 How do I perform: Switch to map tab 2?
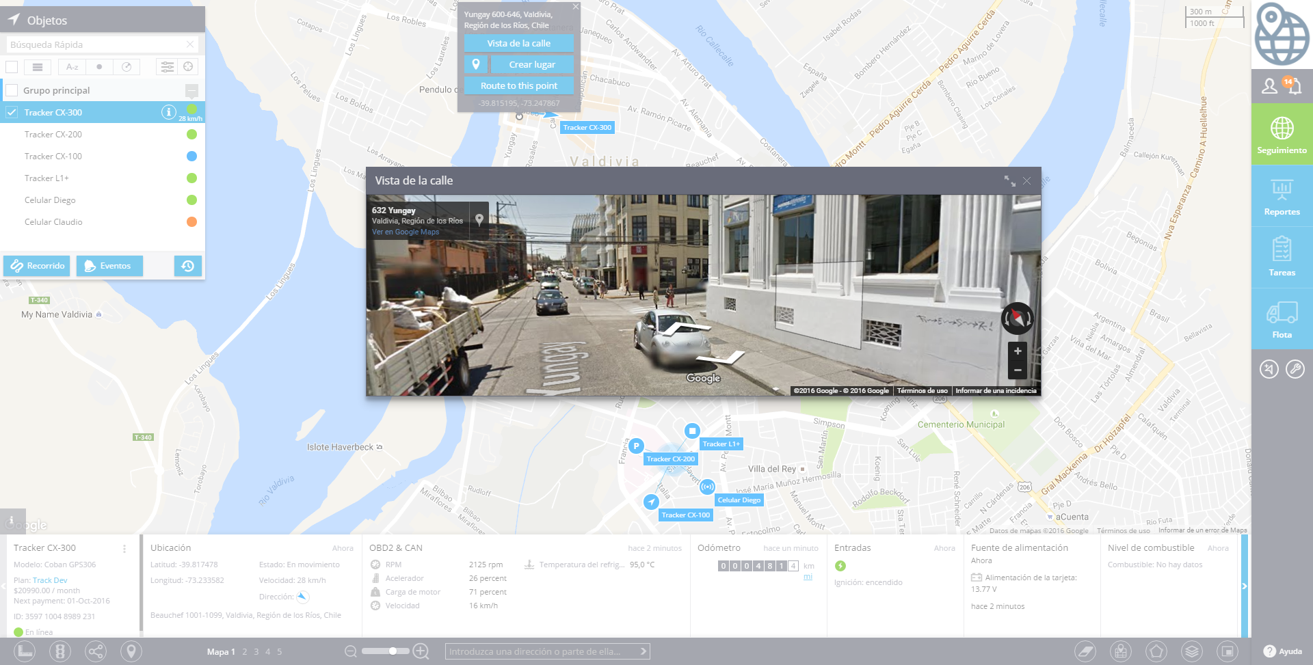pos(245,652)
